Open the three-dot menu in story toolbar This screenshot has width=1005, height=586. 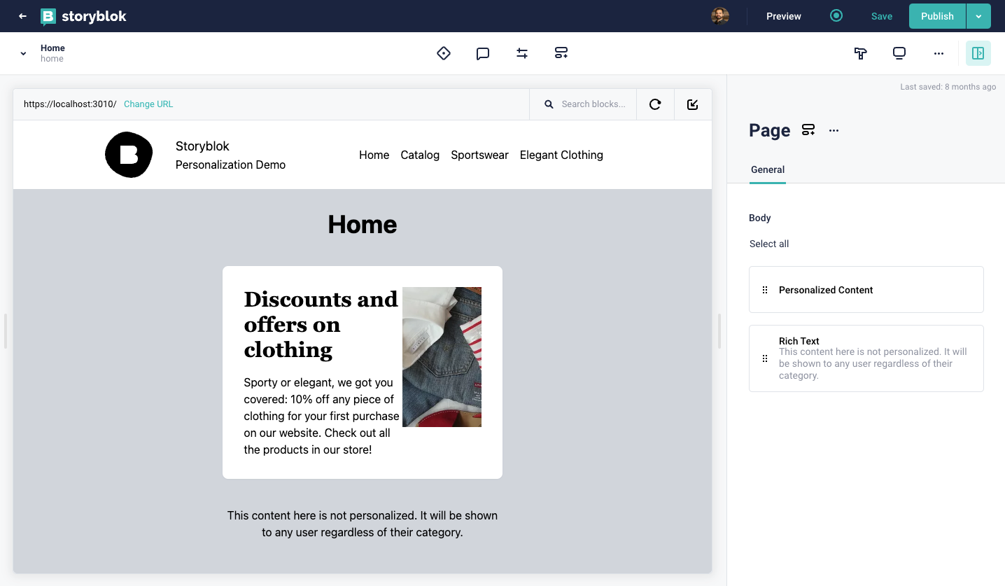click(x=939, y=53)
